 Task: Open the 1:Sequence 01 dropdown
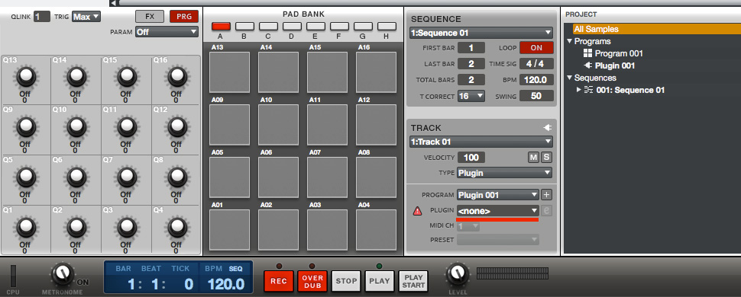(x=481, y=33)
